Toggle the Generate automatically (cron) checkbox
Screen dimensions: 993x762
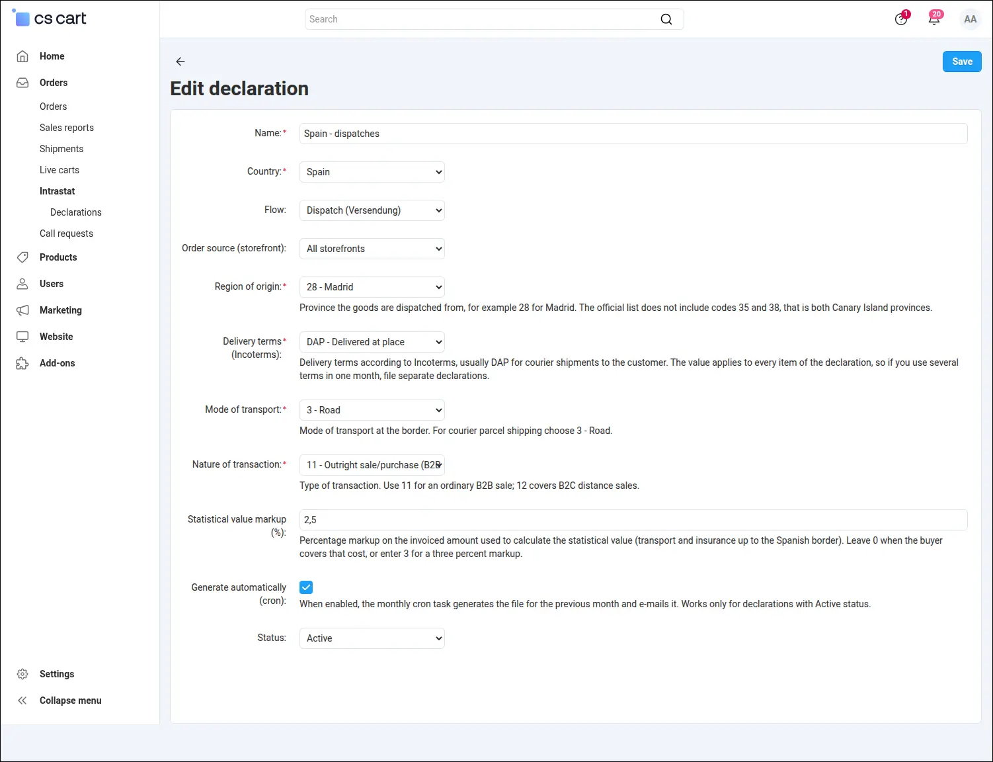pyautogui.click(x=306, y=587)
